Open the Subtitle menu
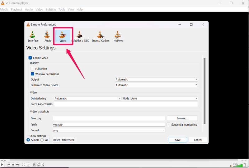 (x=51, y=9)
